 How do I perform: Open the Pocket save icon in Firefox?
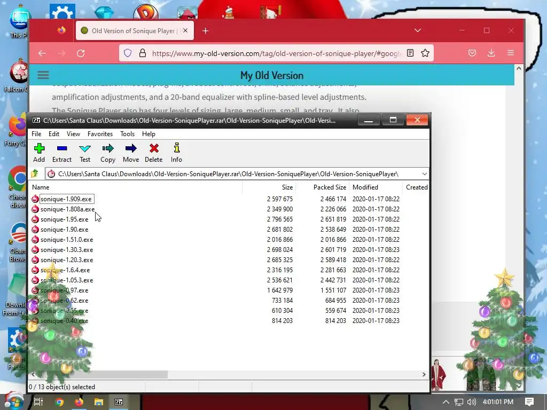(x=472, y=53)
